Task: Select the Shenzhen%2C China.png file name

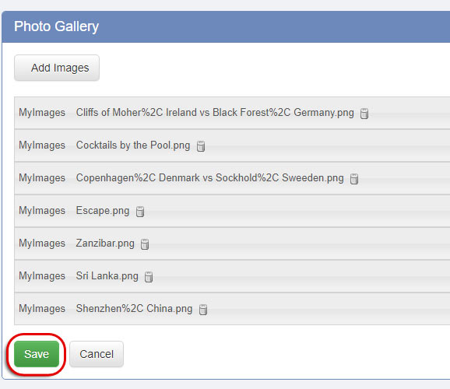Action: (135, 309)
